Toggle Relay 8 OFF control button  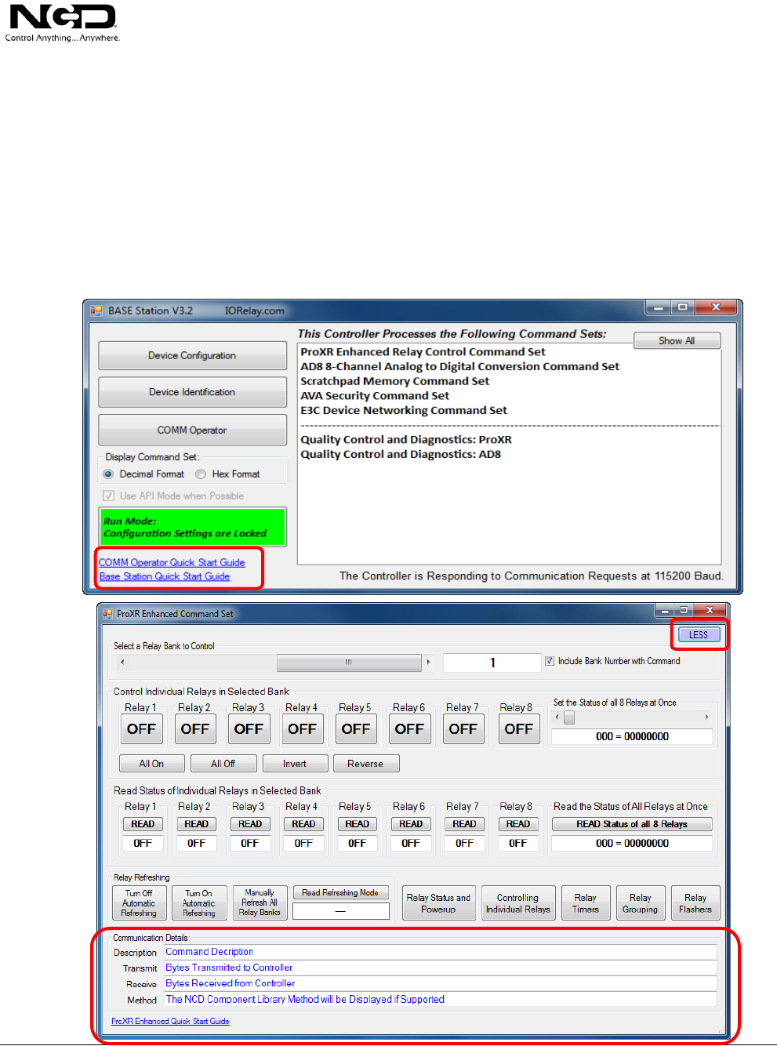click(518, 729)
